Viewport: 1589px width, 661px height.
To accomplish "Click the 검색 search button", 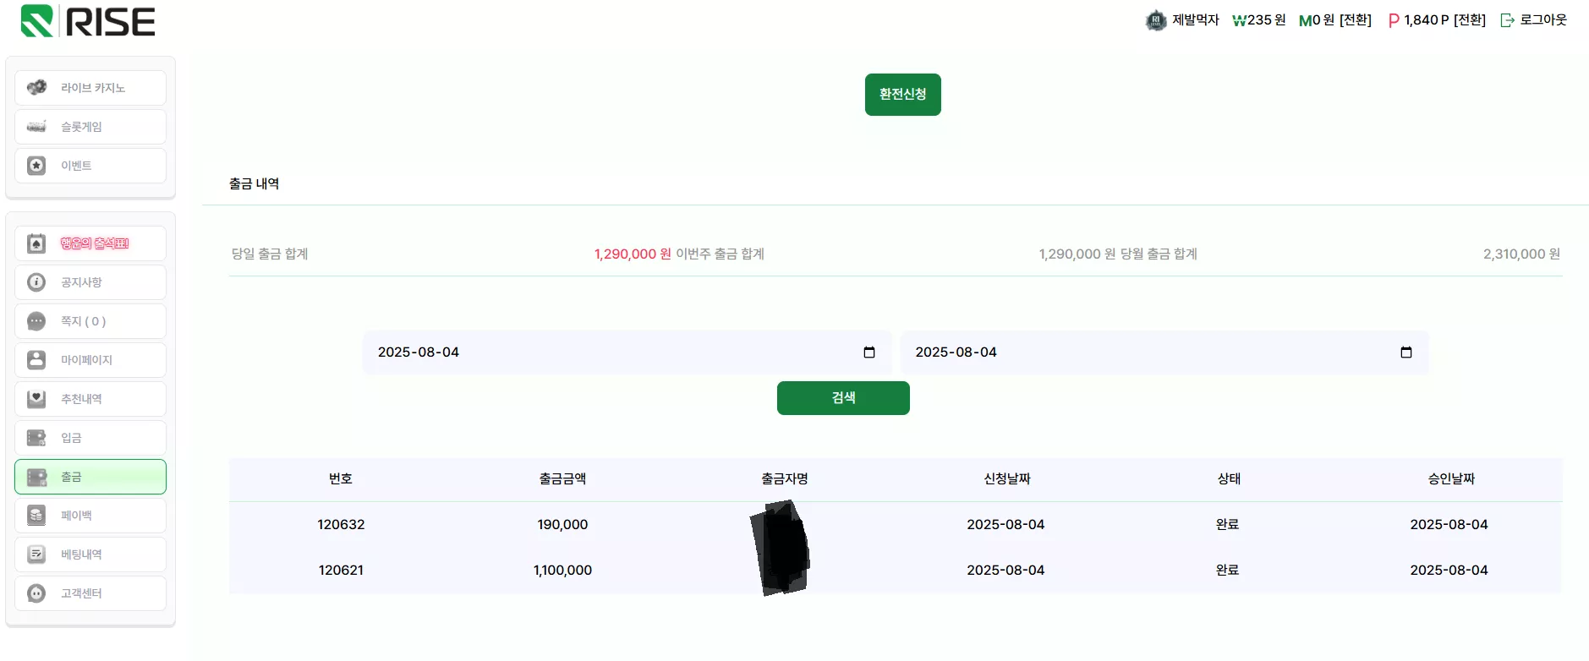I will [x=843, y=398].
